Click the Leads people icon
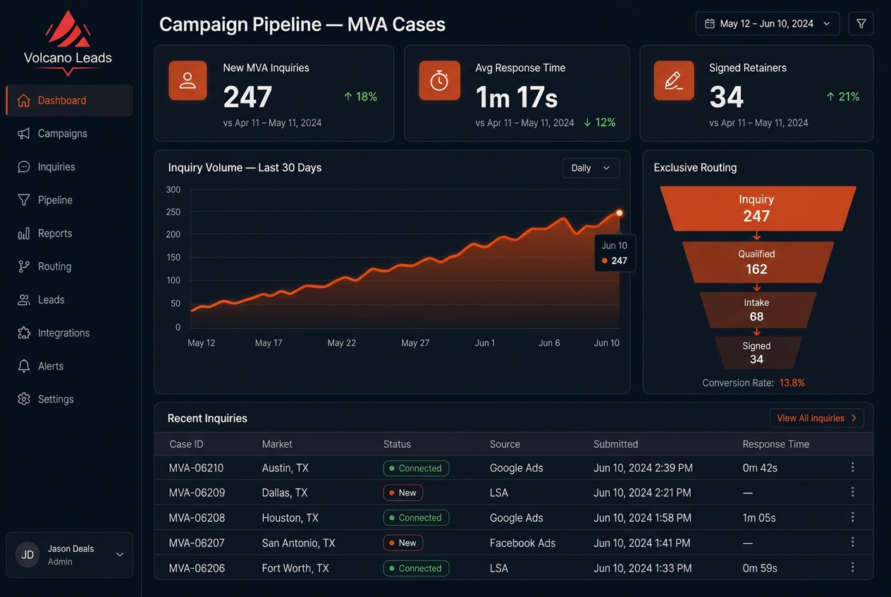891x597 pixels. (24, 299)
